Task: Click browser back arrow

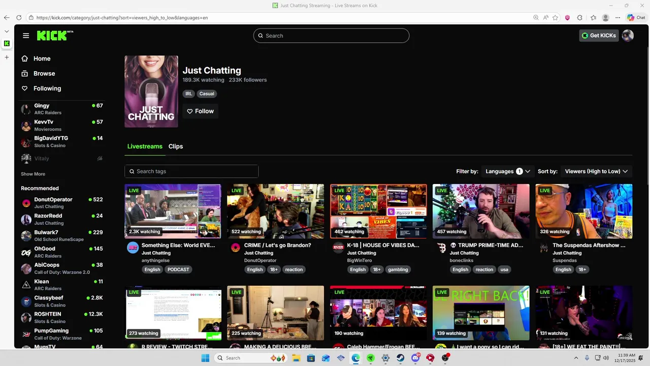Action: click(7, 17)
